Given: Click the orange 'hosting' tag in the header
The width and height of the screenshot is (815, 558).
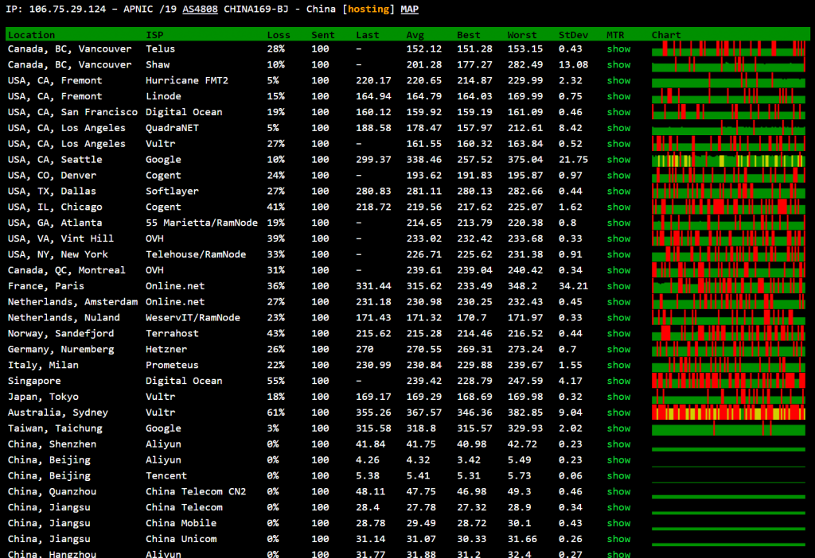Looking at the screenshot, I should click(x=369, y=10).
